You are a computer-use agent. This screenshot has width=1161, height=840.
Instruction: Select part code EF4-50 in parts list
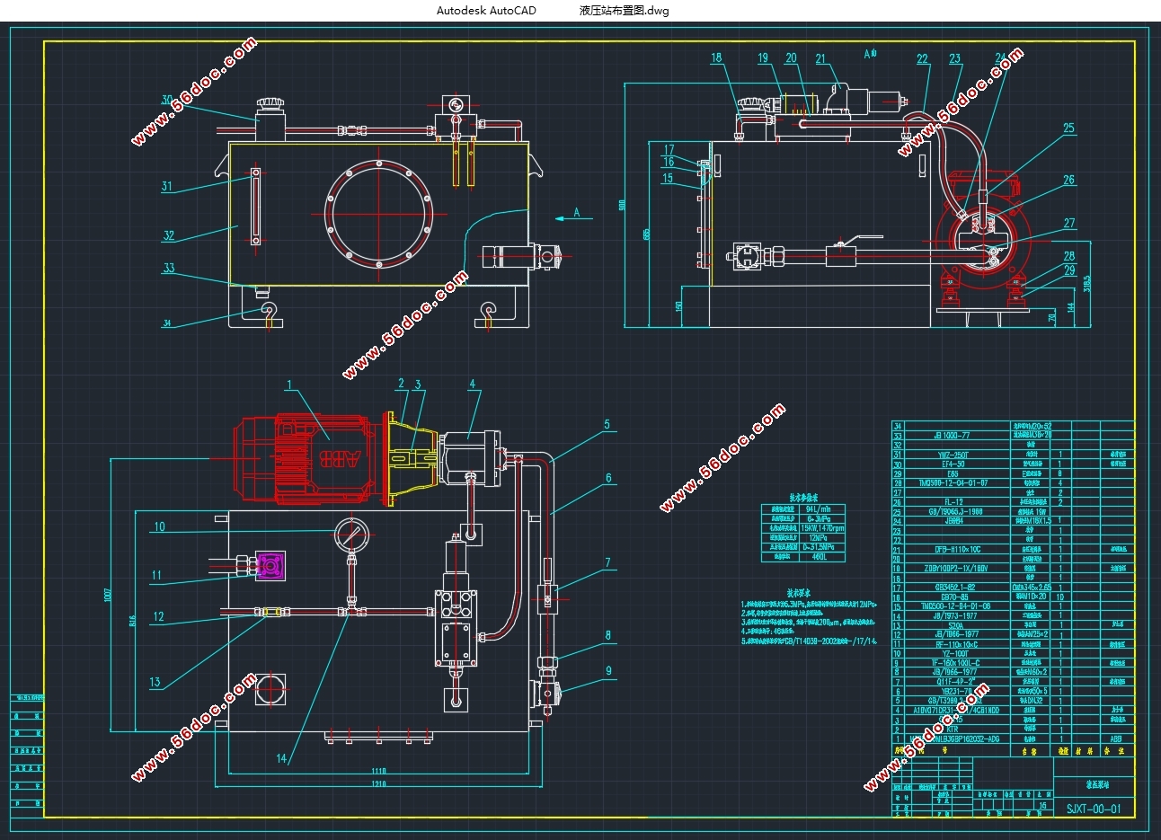(x=953, y=464)
